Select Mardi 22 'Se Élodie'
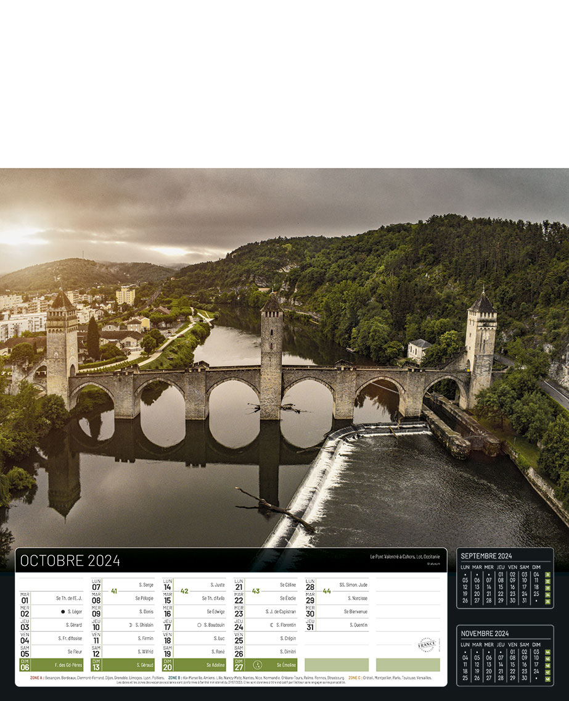 click(x=266, y=598)
